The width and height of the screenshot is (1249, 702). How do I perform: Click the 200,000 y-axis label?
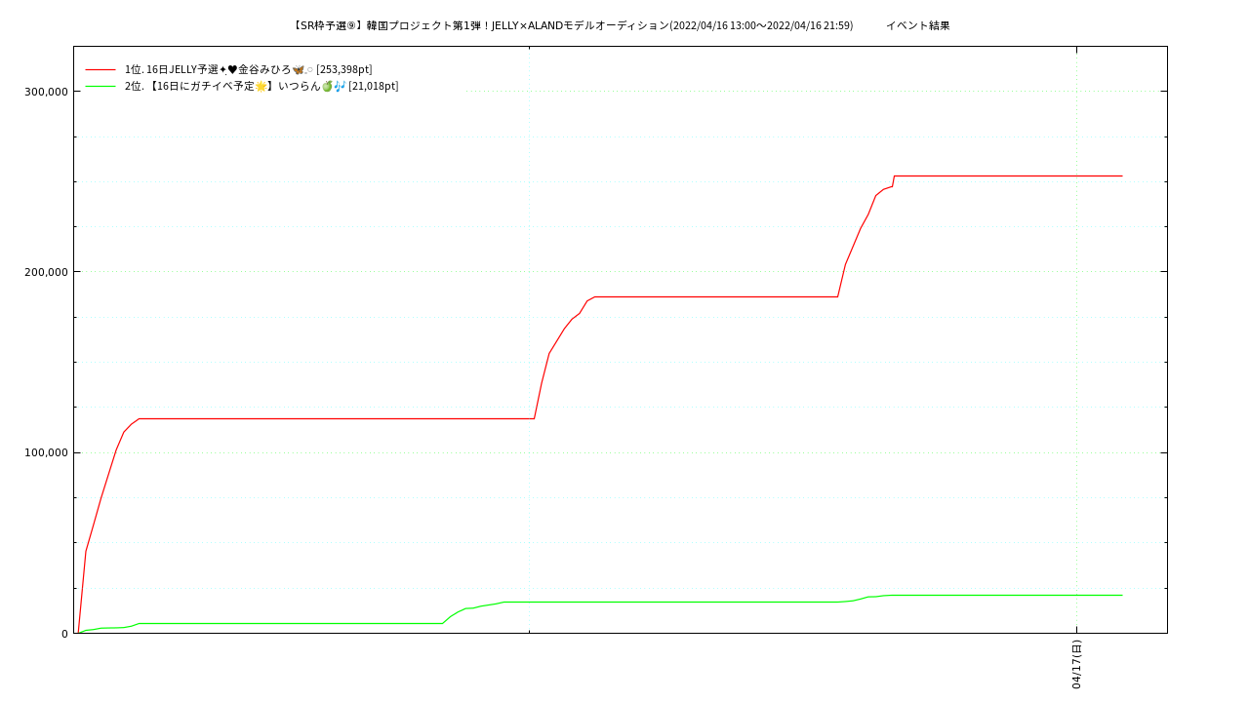coord(46,272)
